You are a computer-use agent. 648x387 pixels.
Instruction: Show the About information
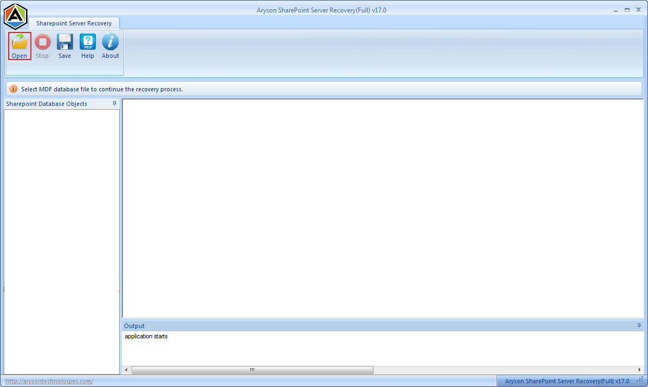[x=110, y=46]
